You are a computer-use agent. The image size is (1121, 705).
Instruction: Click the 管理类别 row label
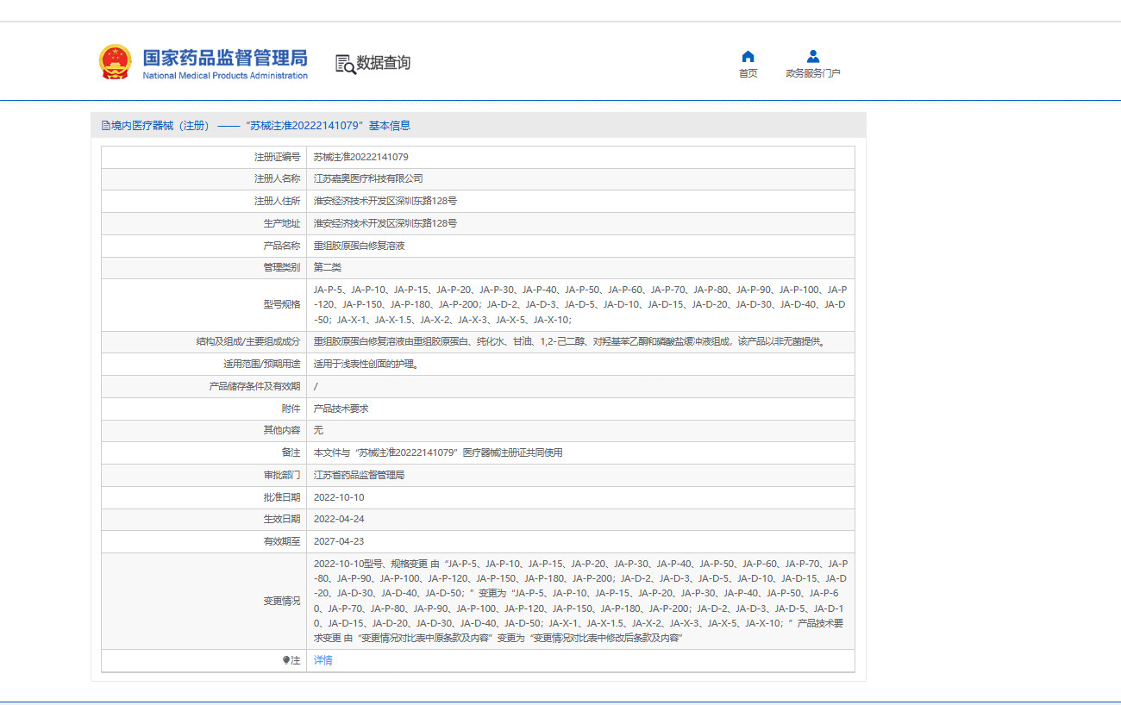(282, 267)
